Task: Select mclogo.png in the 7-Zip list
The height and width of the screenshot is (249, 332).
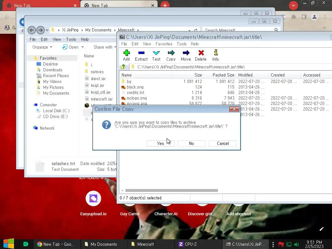Action: click(136, 98)
